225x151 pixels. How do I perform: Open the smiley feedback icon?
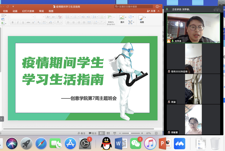(157, 7)
